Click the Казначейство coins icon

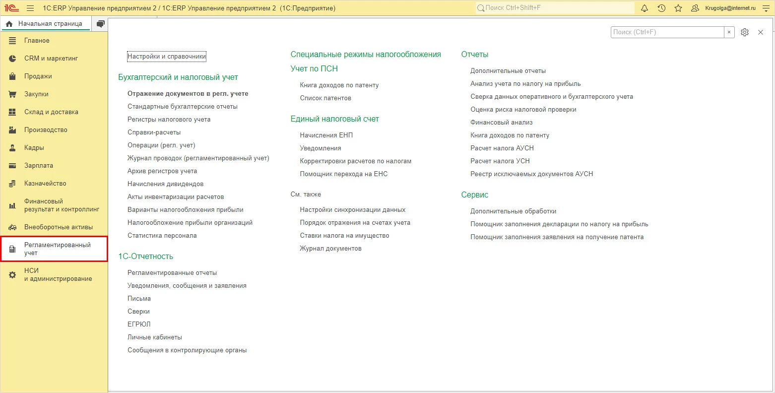tap(13, 184)
